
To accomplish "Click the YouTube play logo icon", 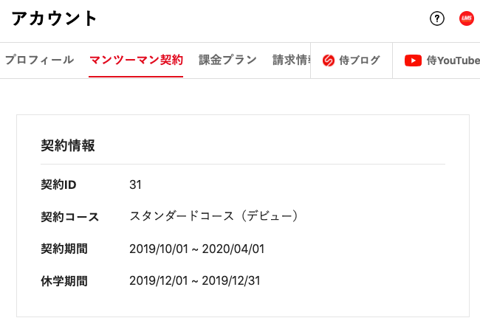I will pyautogui.click(x=413, y=60).
